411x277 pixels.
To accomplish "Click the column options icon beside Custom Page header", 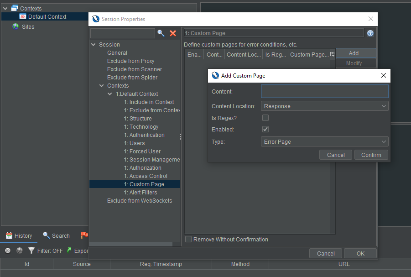I will click(332, 54).
